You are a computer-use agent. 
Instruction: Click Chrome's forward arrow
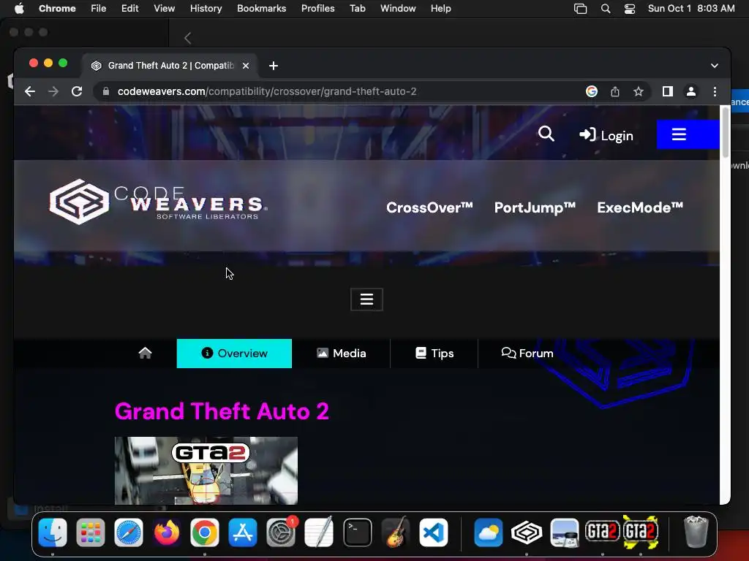point(53,91)
